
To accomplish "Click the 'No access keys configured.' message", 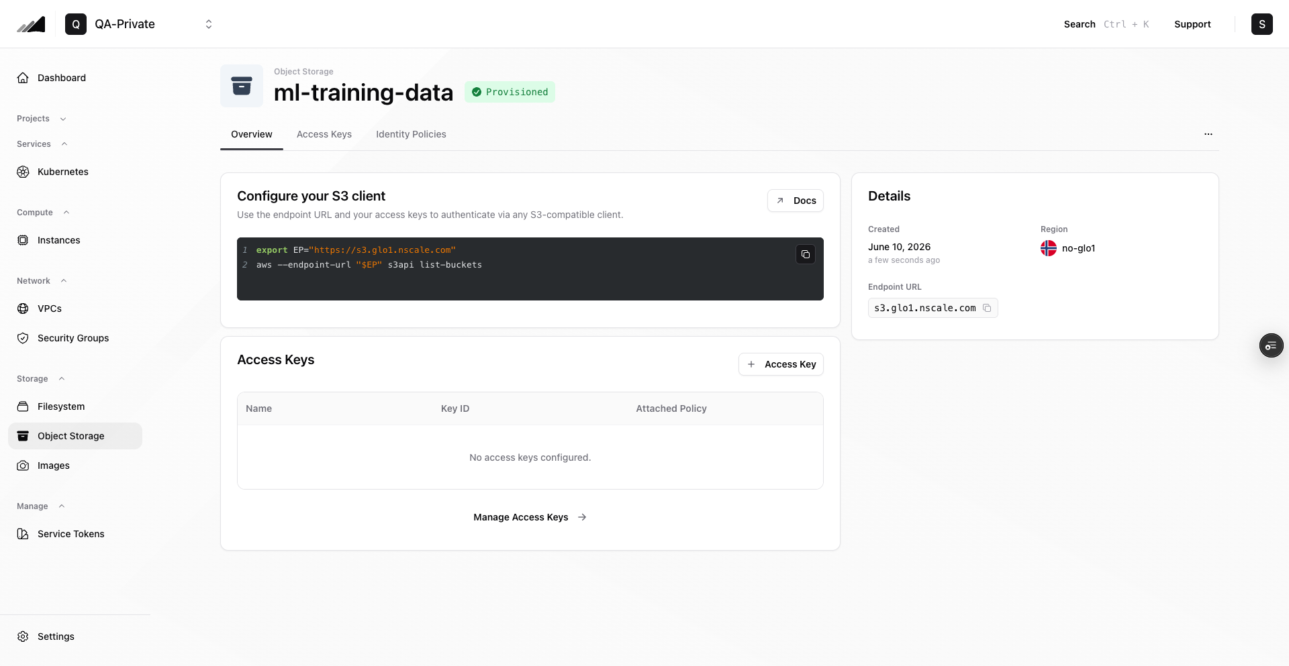I will [530, 457].
